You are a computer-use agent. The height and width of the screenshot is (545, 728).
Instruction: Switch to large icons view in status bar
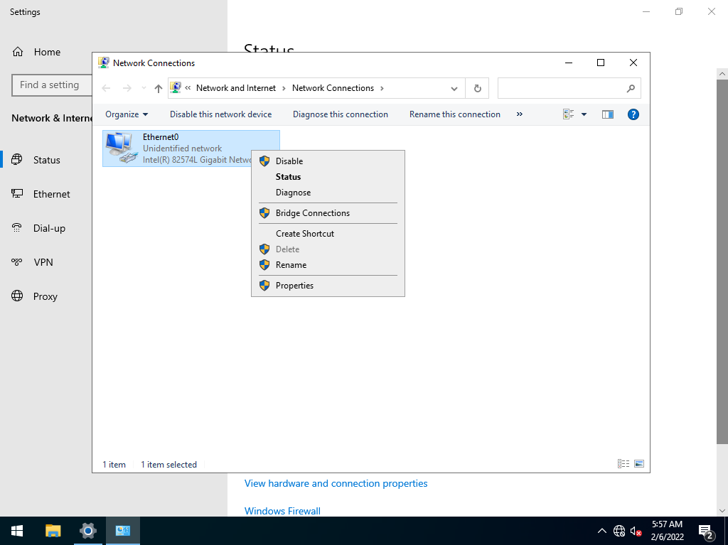tap(639, 464)
